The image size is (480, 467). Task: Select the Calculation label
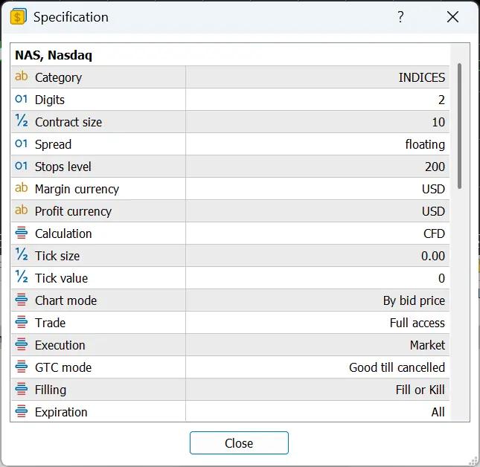(x=63, y=234)
